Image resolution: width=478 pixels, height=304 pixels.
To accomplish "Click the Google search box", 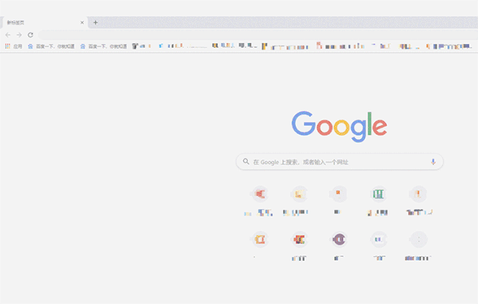I will pyautogui.click(x=340, y=162).
